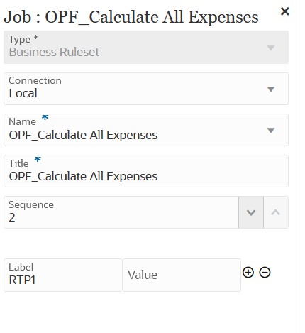Open the disabled Type dropdown arrow
This screenshot has height=333, width=305.
click(271, 48)
